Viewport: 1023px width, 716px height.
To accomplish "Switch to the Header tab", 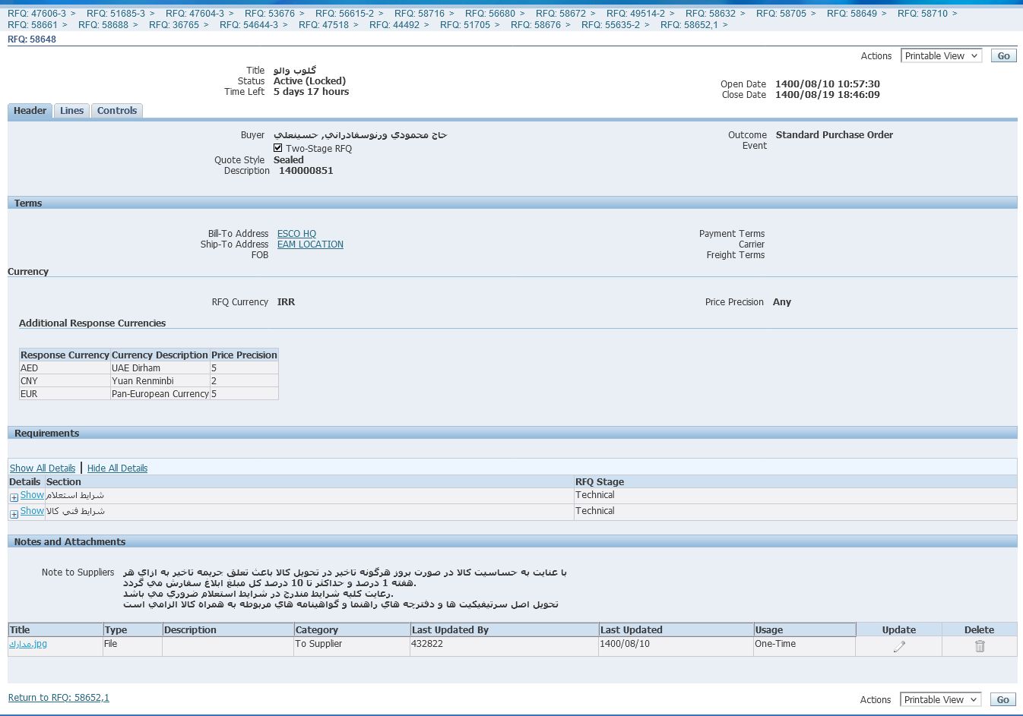I will tap(30, 111).
